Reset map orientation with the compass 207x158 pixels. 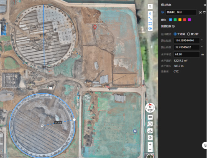point(150,108)
